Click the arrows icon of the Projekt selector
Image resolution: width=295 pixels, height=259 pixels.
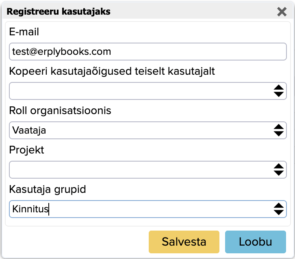(x=278, y=170)
